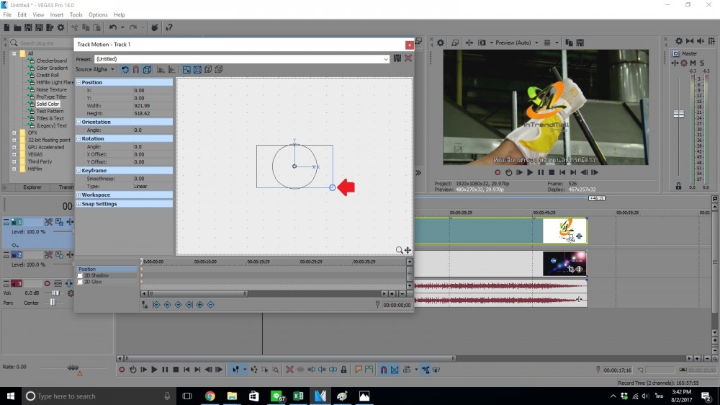Toggle snapping magnet in Track Motion toolbar
This screenshot has width=720, height=405.
click(136, 69)
